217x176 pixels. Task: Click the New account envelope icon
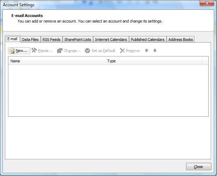[12, 51]
